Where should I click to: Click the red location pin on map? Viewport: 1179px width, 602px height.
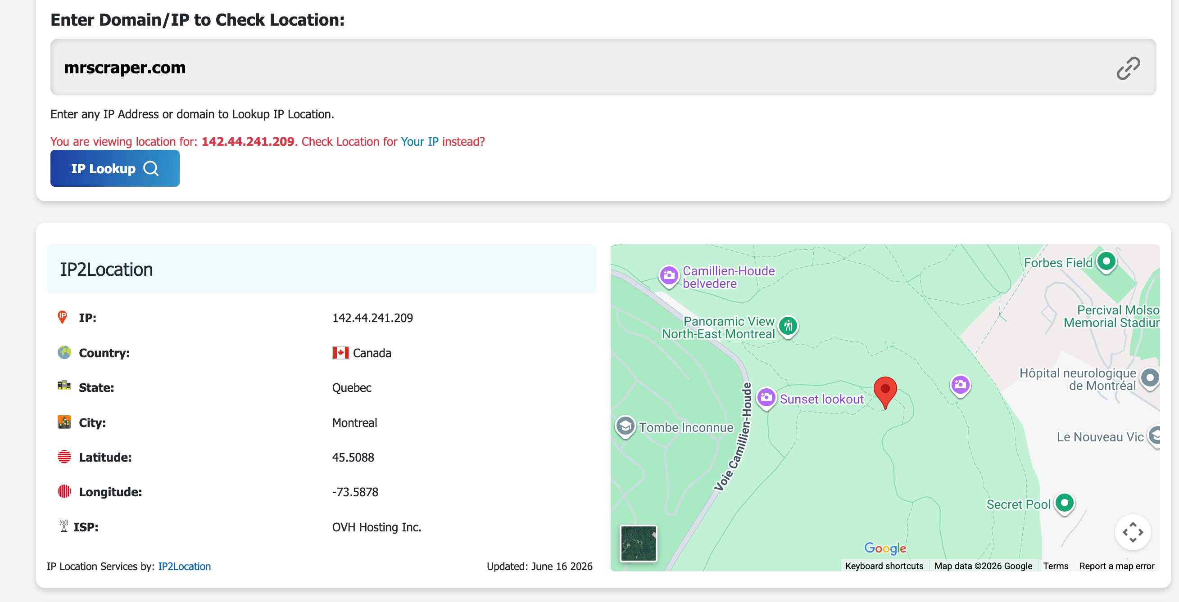click(885, 393)
